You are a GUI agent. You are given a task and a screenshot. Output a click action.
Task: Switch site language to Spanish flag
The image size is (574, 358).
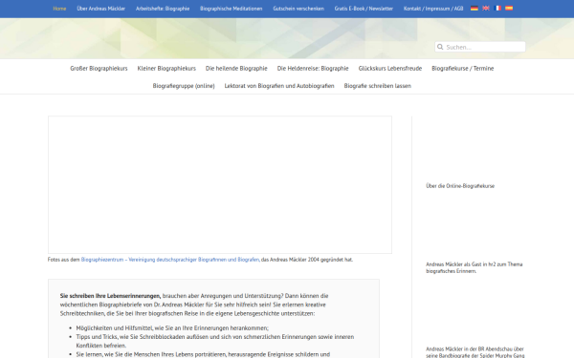coord(509,8)
